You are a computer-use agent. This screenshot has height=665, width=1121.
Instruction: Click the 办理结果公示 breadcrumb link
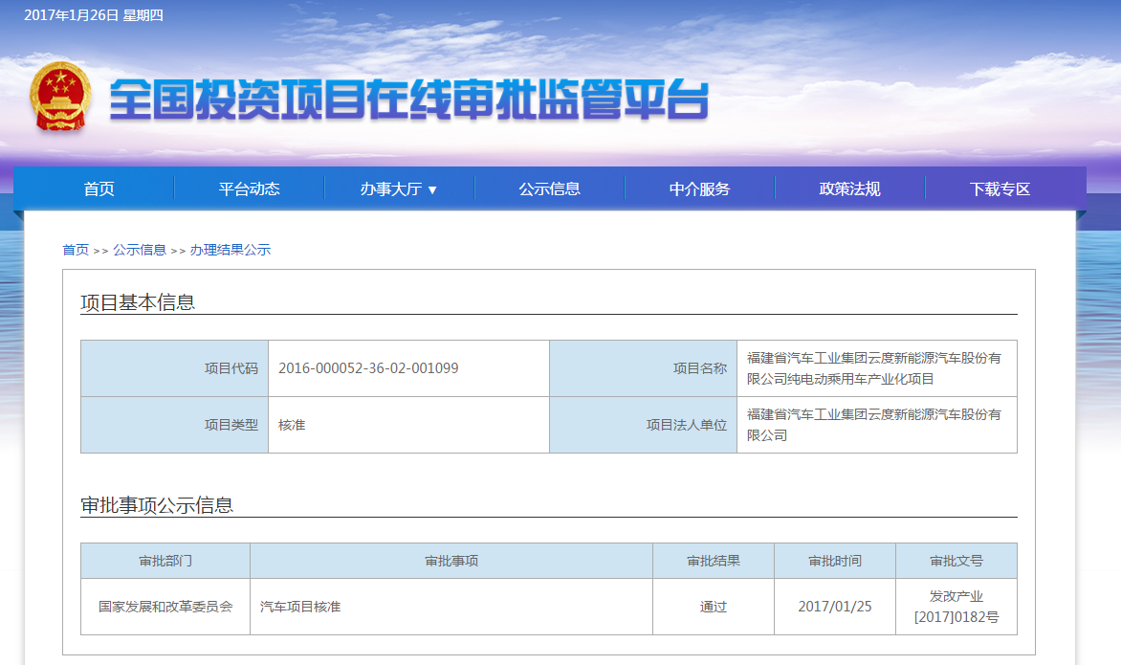pos(231,250)
